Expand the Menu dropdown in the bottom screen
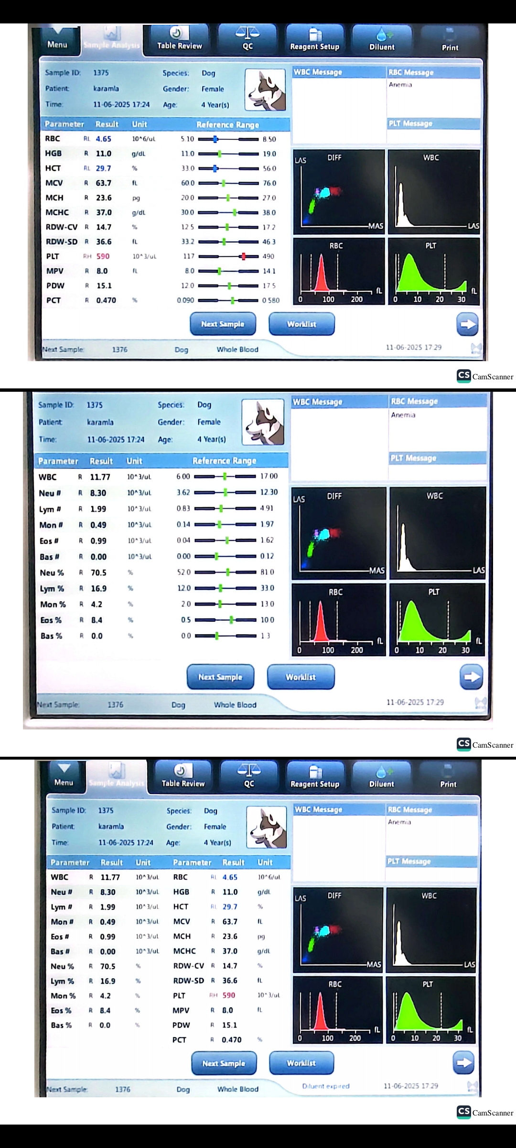 (64, 776)
